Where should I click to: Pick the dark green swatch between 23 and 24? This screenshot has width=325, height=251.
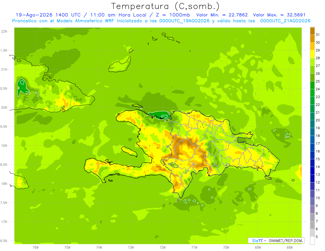[x=312, y=93]
